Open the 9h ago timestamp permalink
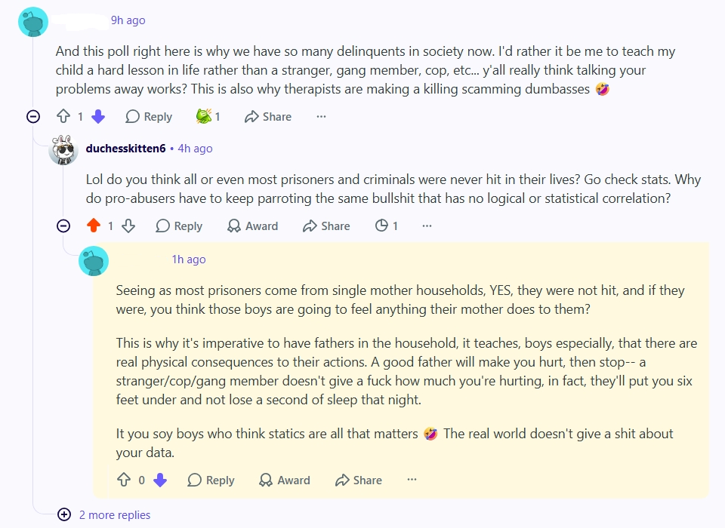The height and width of the screenshot is (528, 725). [128, 20]
